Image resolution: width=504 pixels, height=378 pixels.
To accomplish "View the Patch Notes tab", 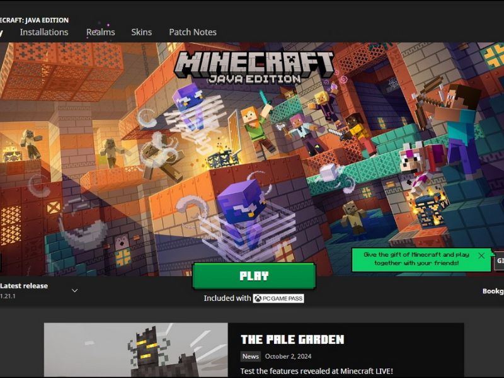I will [193, 32].
